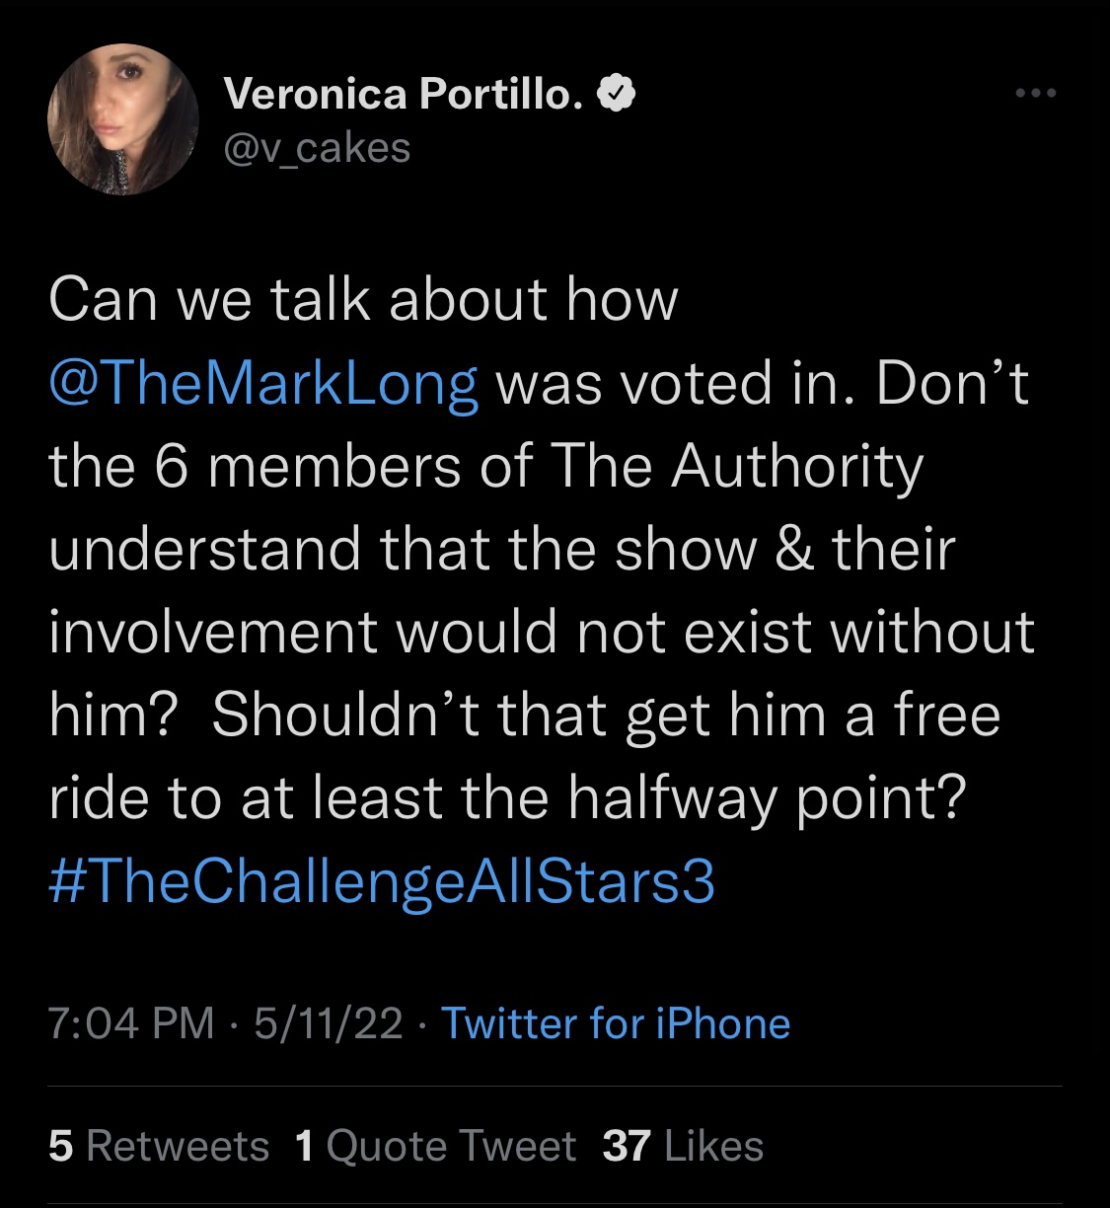This screenshot has width=1110, height=1208.
Task: Click the phrase 'members of The Authority'
Action: pyautogui.click(x=565, y=466)
